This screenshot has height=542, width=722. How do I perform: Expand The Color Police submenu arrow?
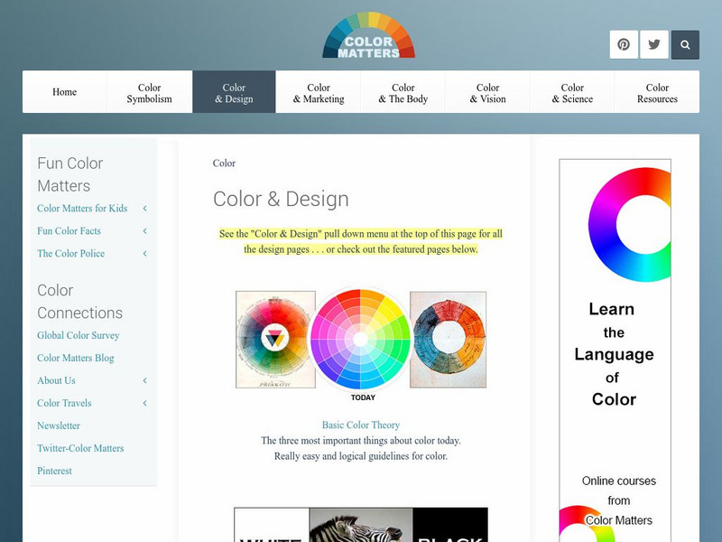pyautogui.click(x=144, y=254)
